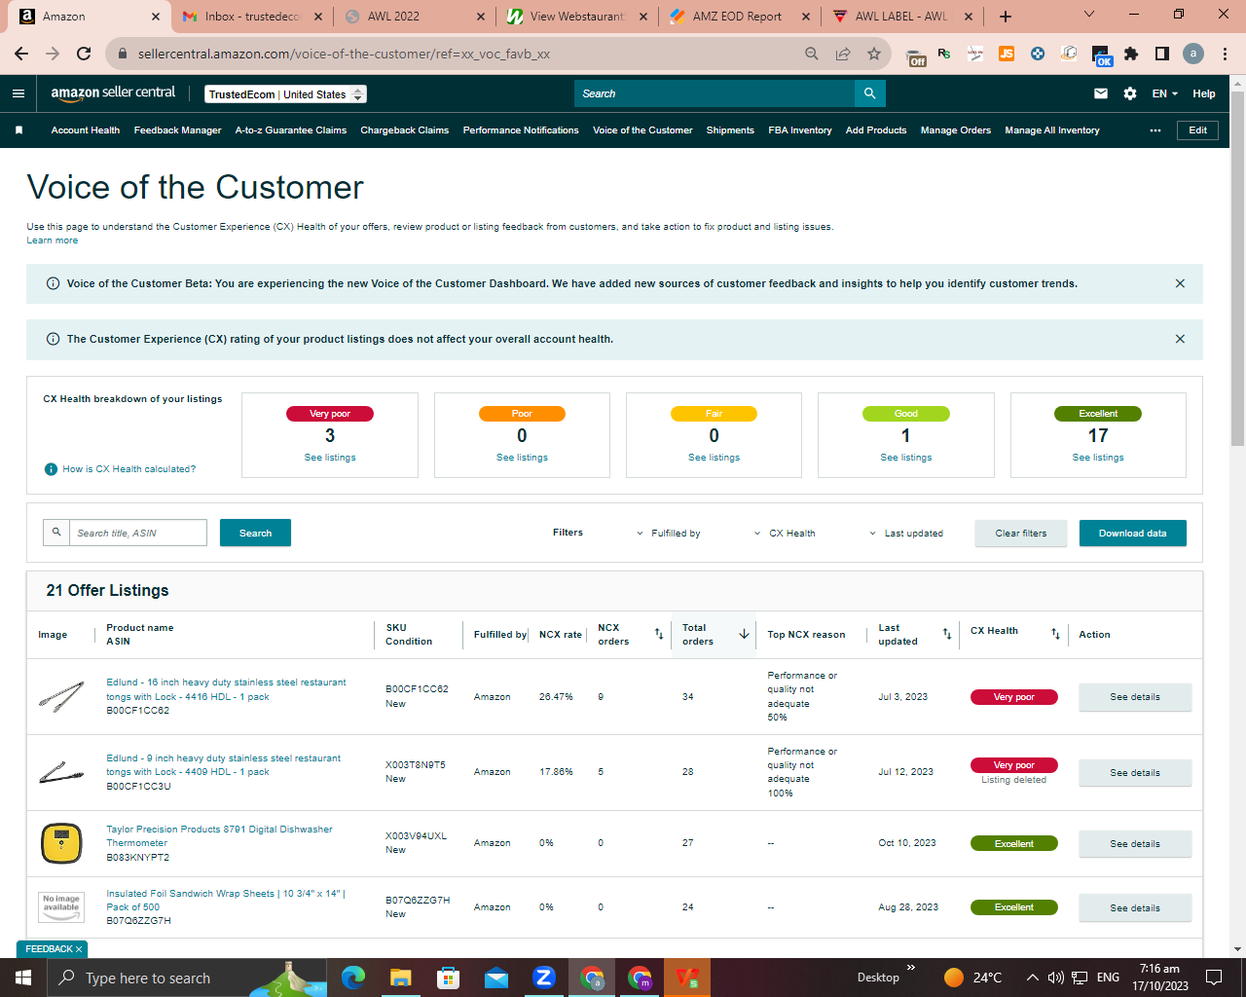Sort the table by Last updated
Viewport: 1246px width, 997px height.
tap(947, 634)
